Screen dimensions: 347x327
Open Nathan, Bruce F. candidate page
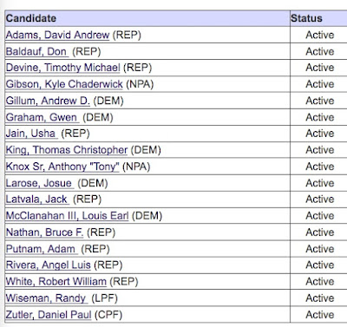[x=44, y=232]
